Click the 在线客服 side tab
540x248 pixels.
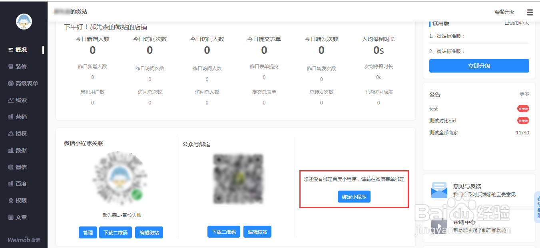point(537,207)
